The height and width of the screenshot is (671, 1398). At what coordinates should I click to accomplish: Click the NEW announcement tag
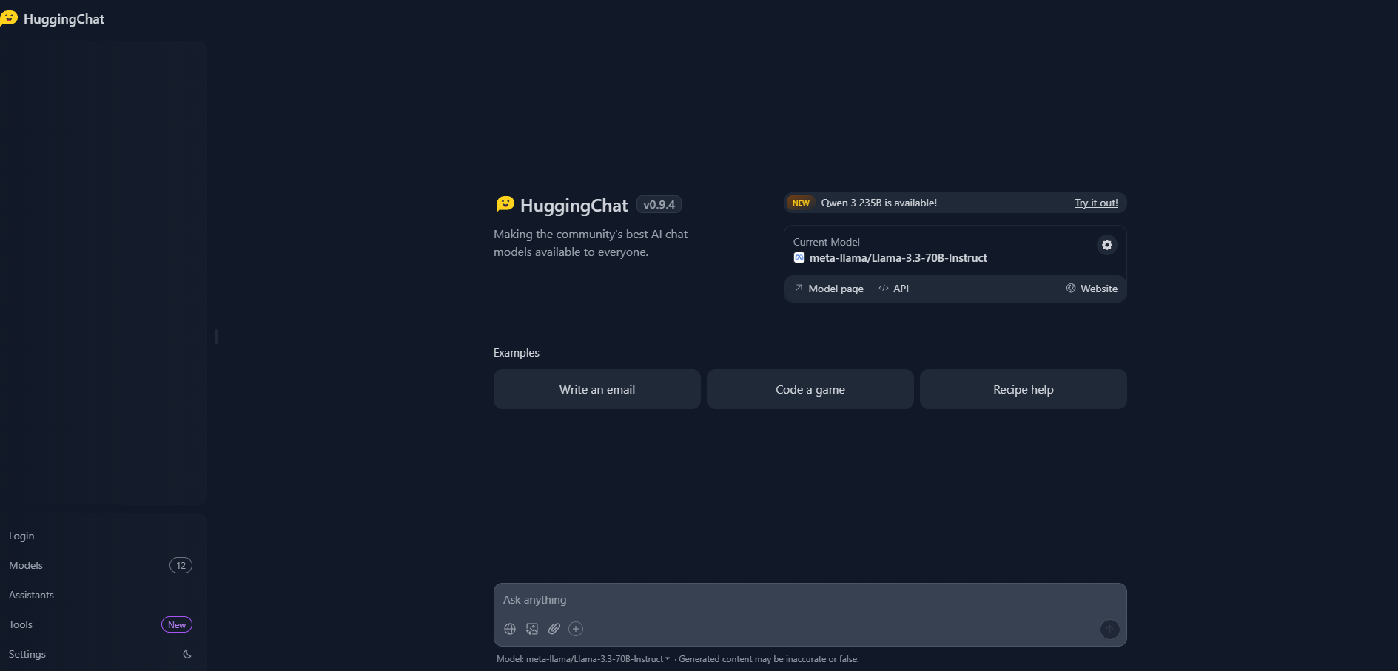click(801, 203)
